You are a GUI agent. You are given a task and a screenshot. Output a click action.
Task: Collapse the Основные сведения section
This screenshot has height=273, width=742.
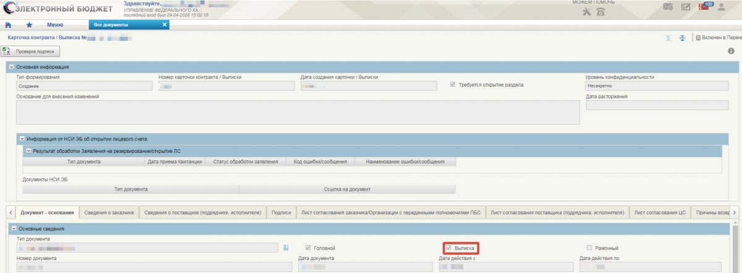coord(11,229)
